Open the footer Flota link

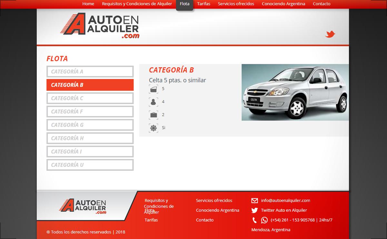149,210
